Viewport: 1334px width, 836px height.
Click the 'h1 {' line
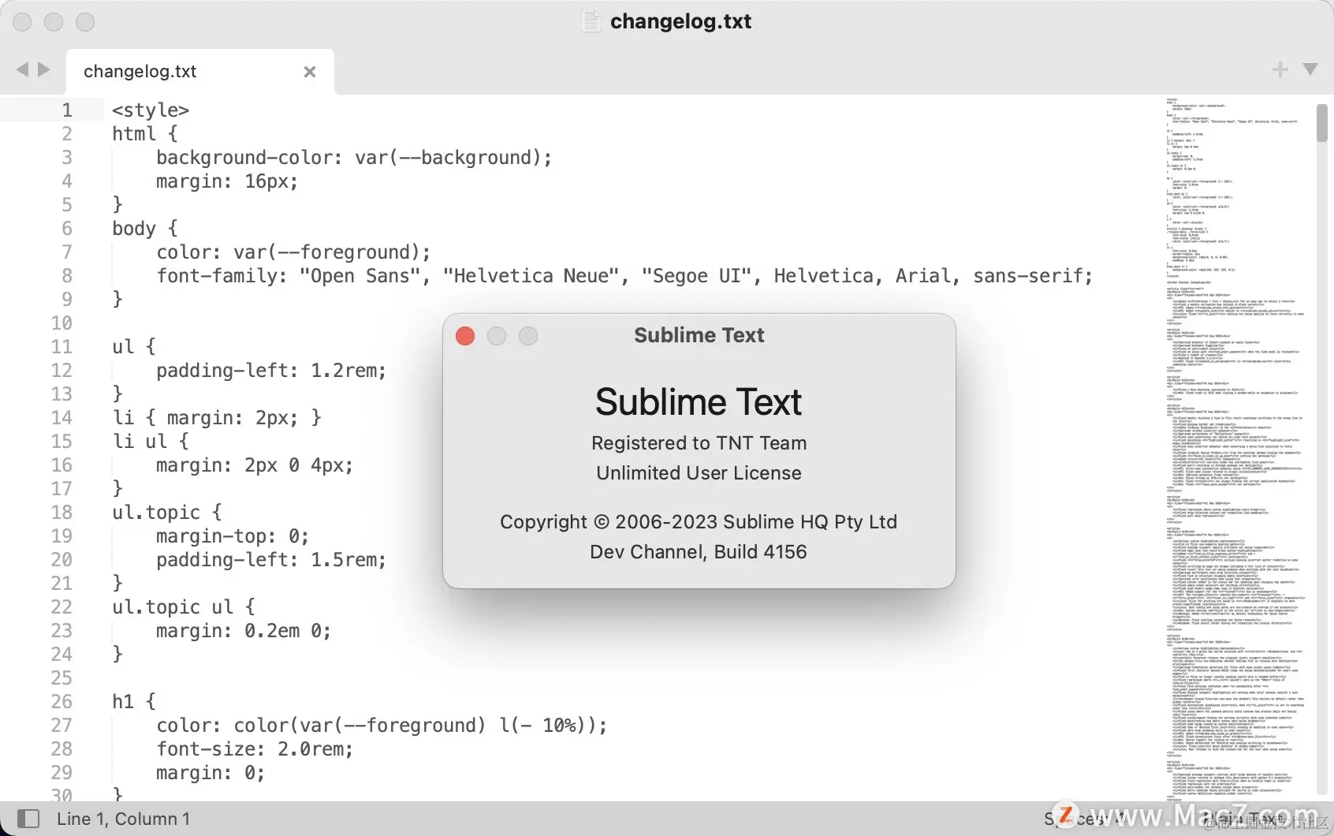134,702
